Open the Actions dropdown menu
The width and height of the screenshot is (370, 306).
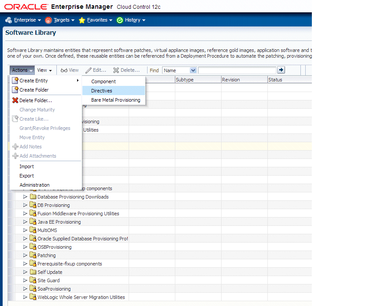22,70
